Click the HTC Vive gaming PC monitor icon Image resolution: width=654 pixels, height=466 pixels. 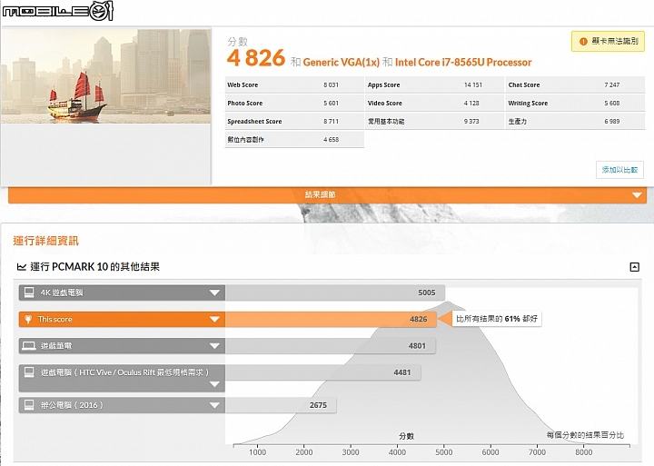pyautogui.click(x=29, y=372)
